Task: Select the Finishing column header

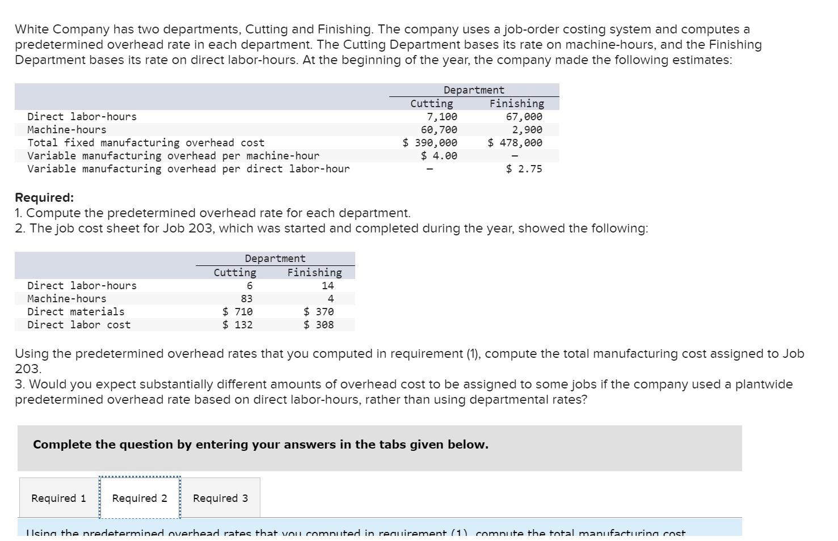Action: [515, 103]
